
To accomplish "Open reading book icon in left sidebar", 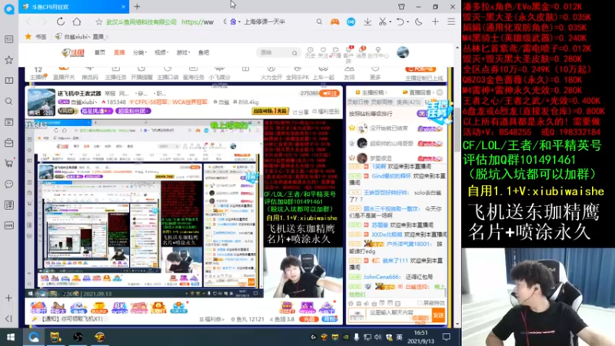I will [x=8, y=81].
